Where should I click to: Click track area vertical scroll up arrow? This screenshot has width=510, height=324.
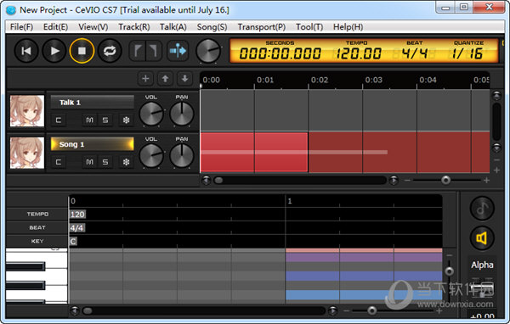(496, 96)
